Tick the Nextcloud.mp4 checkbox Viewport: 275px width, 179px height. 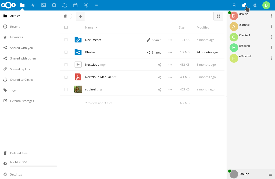(66, 65)
